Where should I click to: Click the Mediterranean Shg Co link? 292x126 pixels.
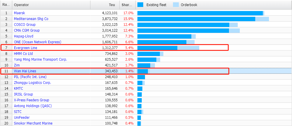(31, 19)
